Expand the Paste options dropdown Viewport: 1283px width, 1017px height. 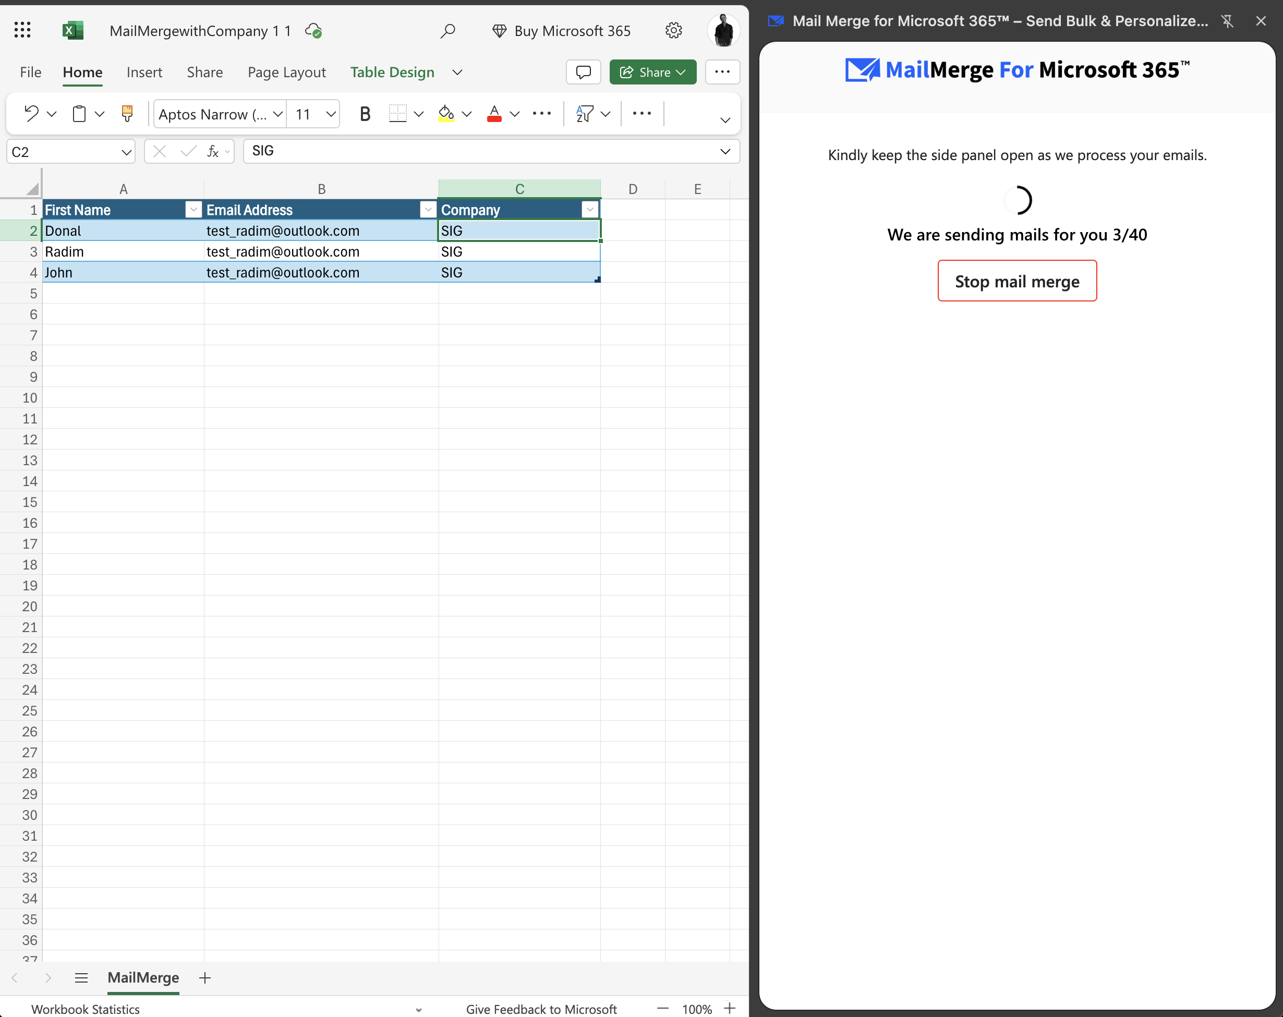pos(100,114)
